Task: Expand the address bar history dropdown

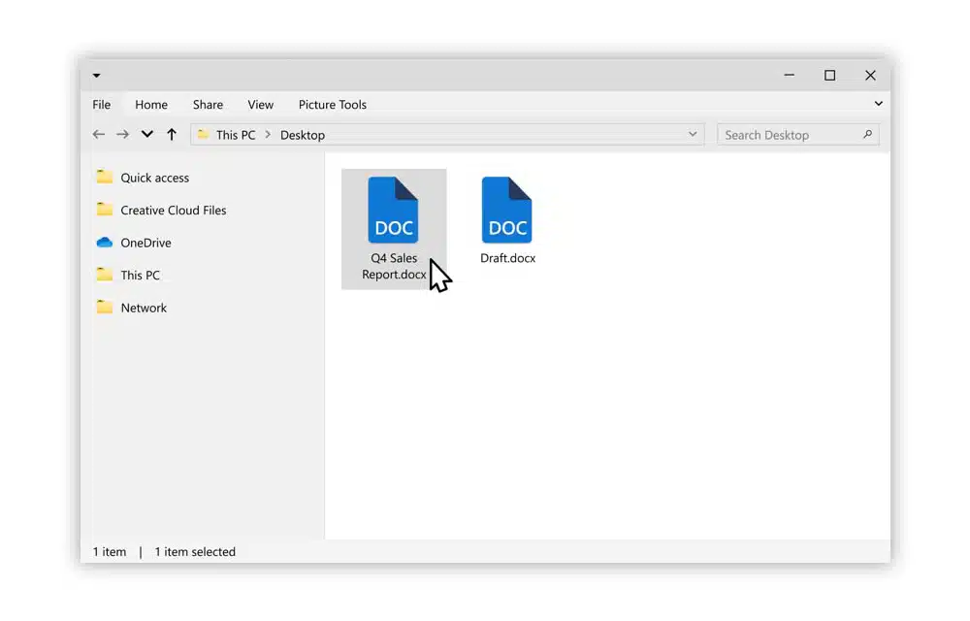Action: 693,135
